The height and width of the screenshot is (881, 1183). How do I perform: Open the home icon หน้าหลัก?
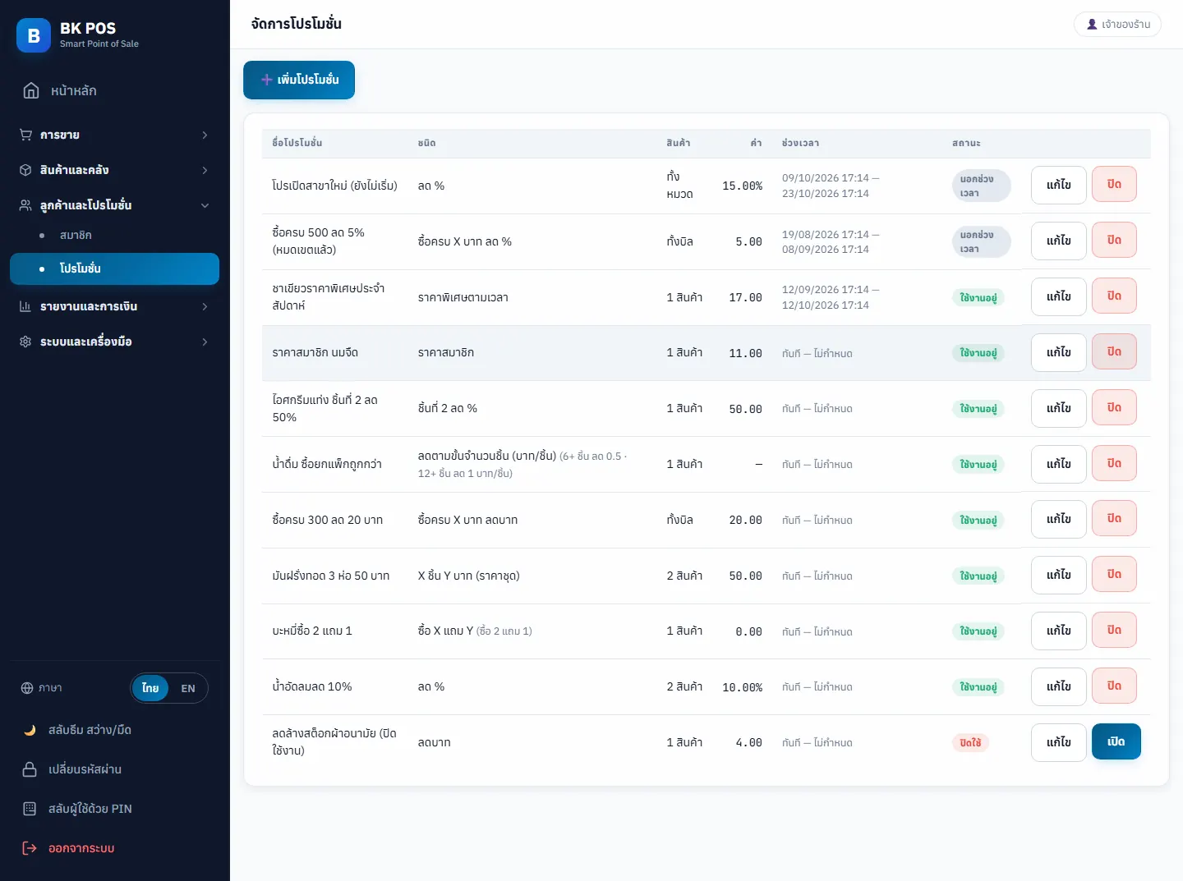pyautogui.click(x=31, y=90)
